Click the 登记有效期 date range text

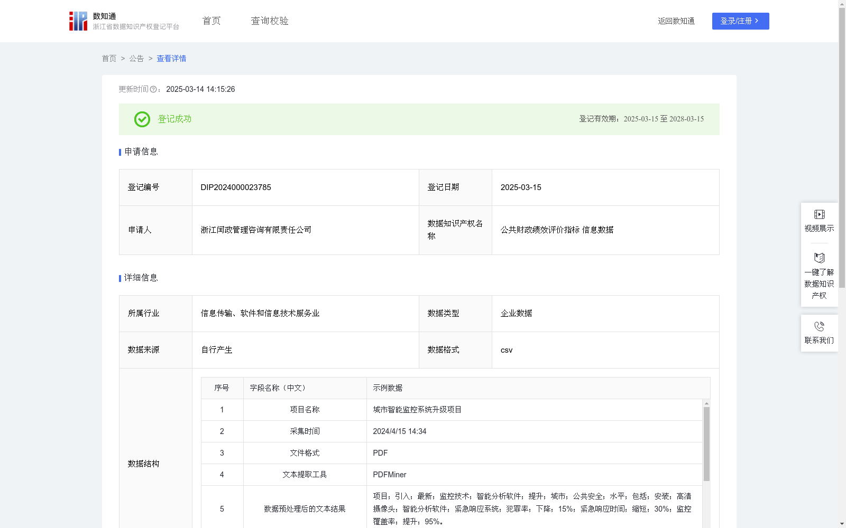click(641, 119)
